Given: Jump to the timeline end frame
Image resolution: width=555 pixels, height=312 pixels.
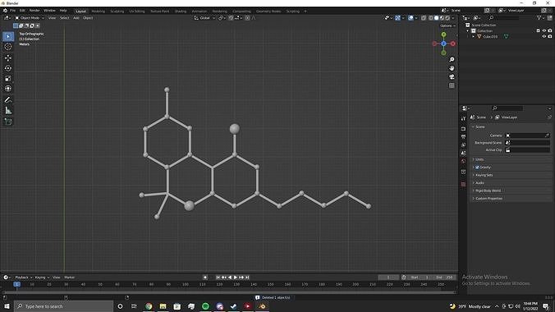Looking at the screenshot, I should (247, 278).
